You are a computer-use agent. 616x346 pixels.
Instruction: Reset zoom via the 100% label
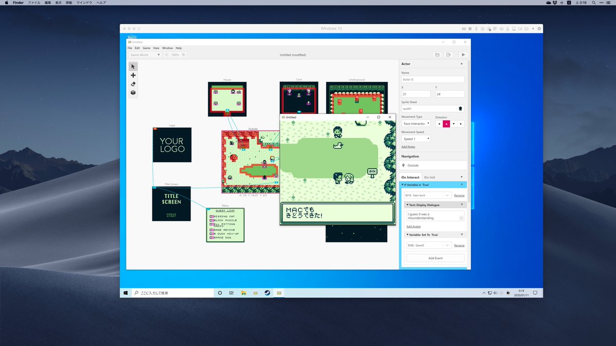click(x=175, y=55)
